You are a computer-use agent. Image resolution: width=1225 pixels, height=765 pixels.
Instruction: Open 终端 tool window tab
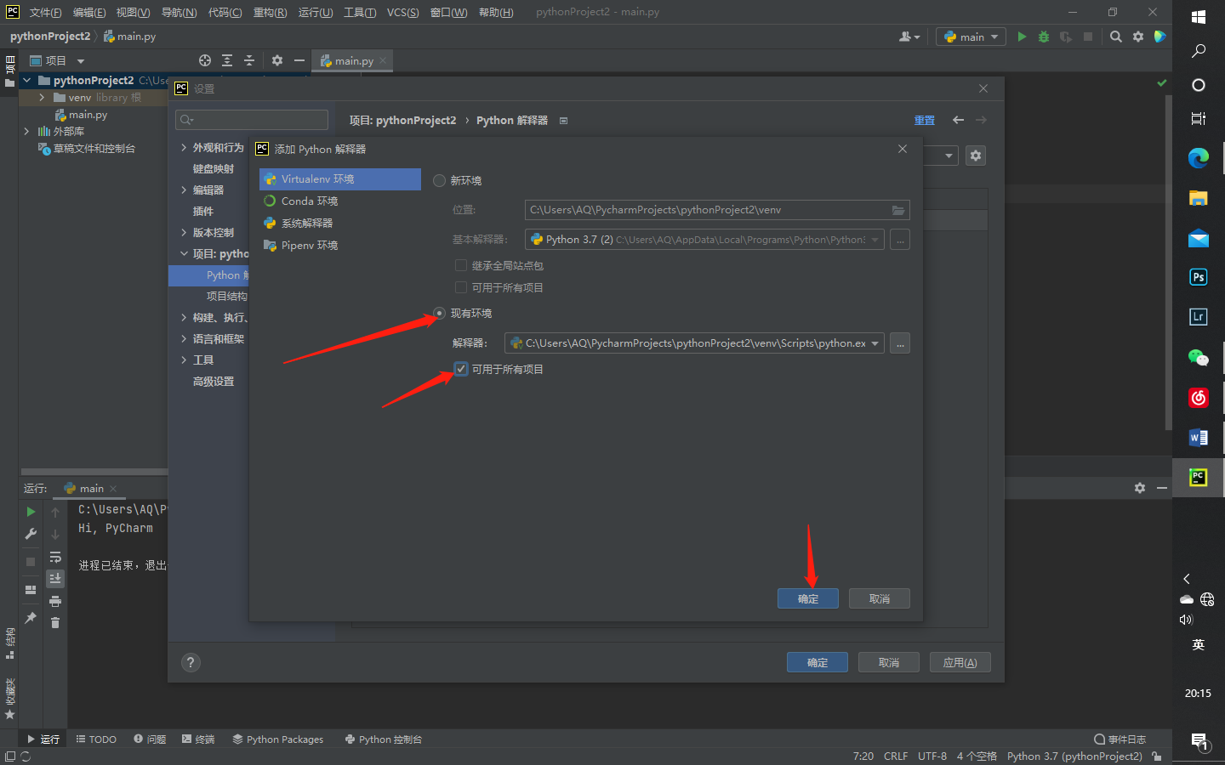[x=198, y=739]
